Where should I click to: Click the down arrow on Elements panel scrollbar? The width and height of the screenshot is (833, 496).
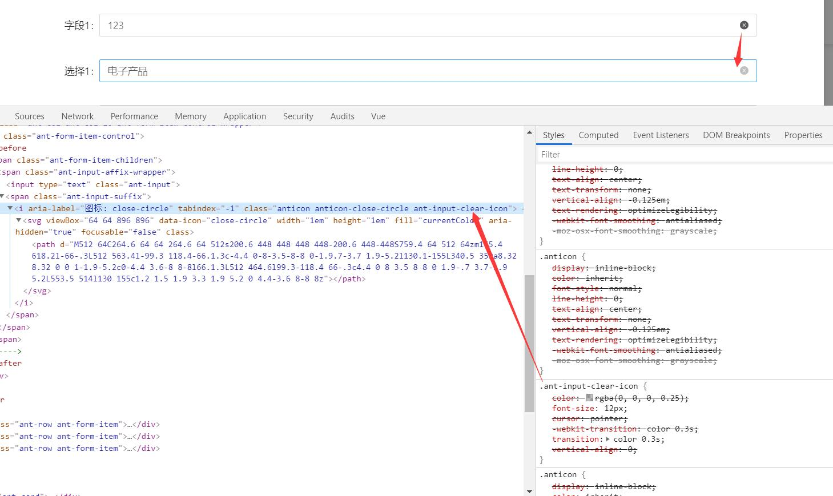pyautogui.click(x=529, y=491)
